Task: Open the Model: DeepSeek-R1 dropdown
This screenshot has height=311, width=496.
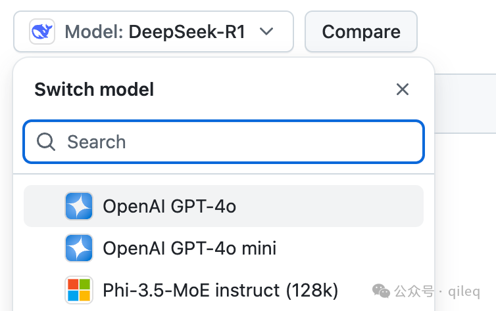Action: click(x=153, y=31)
